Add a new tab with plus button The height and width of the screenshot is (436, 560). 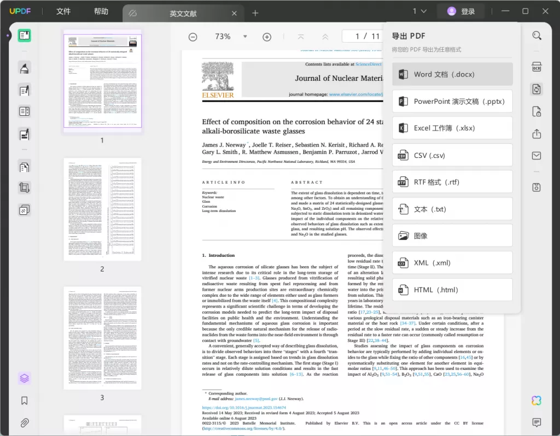[255, 13]
